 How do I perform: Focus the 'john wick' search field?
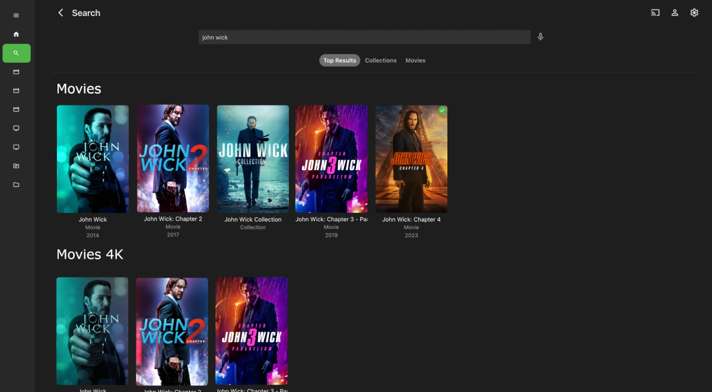(364, 37)
